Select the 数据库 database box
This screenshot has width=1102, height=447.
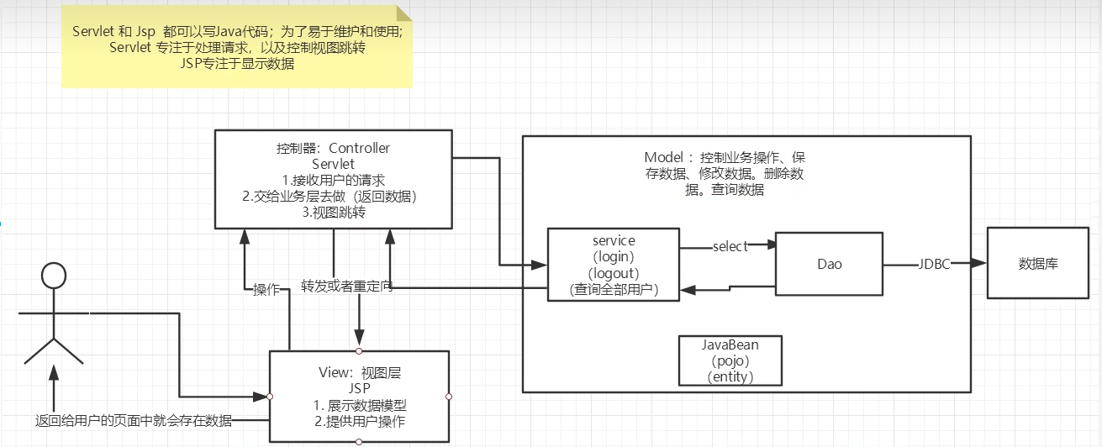coord(1038,263)
